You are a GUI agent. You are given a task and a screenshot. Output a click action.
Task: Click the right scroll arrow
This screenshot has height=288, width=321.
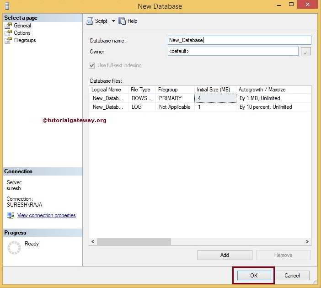(x=308, y=242)
